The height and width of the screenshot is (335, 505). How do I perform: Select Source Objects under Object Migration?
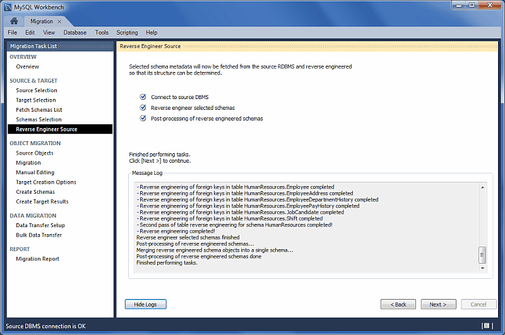pos(35,153)
